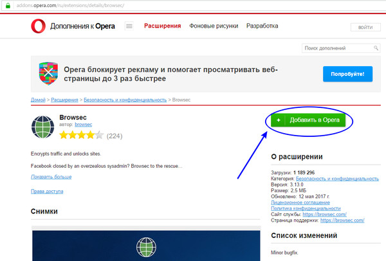
Task: Click the Browsec breadcrumb text
Action: click(181, 100)
